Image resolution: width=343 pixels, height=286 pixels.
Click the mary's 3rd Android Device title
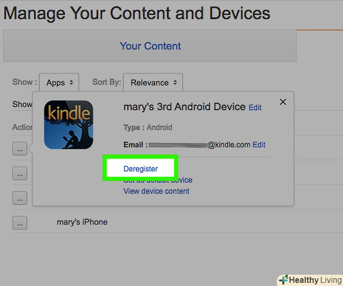(x=184, y=107)
